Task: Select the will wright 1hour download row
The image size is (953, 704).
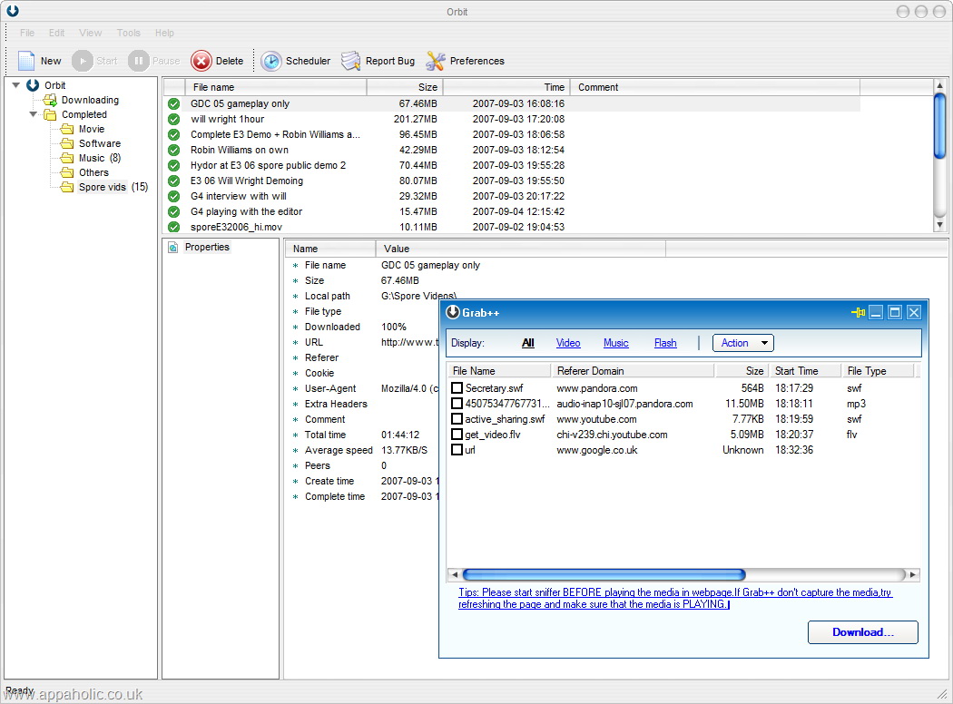Action: click(227, 119)
